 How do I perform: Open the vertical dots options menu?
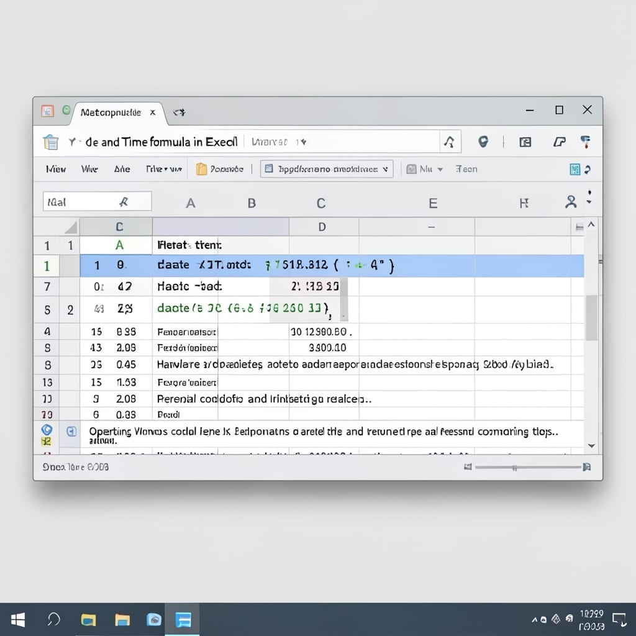click(x=589, y=198)
